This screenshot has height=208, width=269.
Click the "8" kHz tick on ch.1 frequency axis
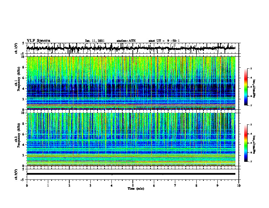pos(24,67)
